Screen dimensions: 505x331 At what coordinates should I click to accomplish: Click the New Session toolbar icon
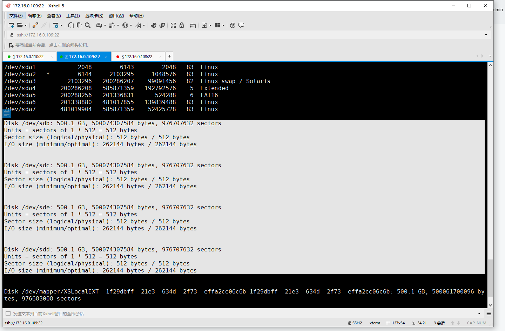11,25
